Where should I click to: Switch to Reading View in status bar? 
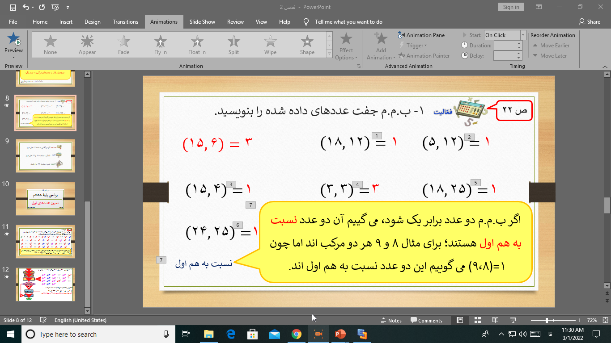[x=495, y=320]
